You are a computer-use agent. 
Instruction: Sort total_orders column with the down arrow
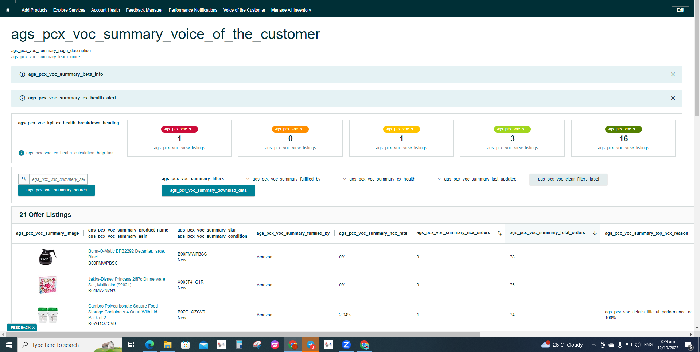click(595, 233)
